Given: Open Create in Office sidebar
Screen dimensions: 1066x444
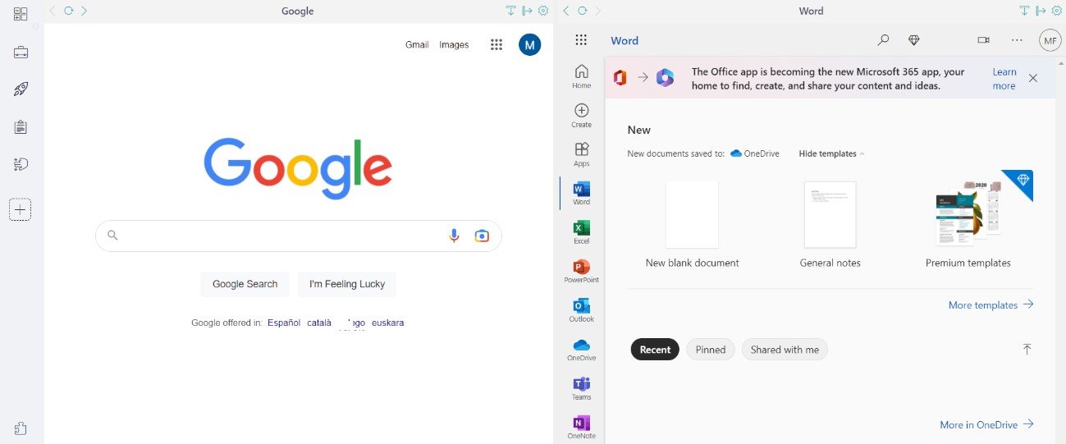Looking at the screenshot, I should (x=581, y=116).
